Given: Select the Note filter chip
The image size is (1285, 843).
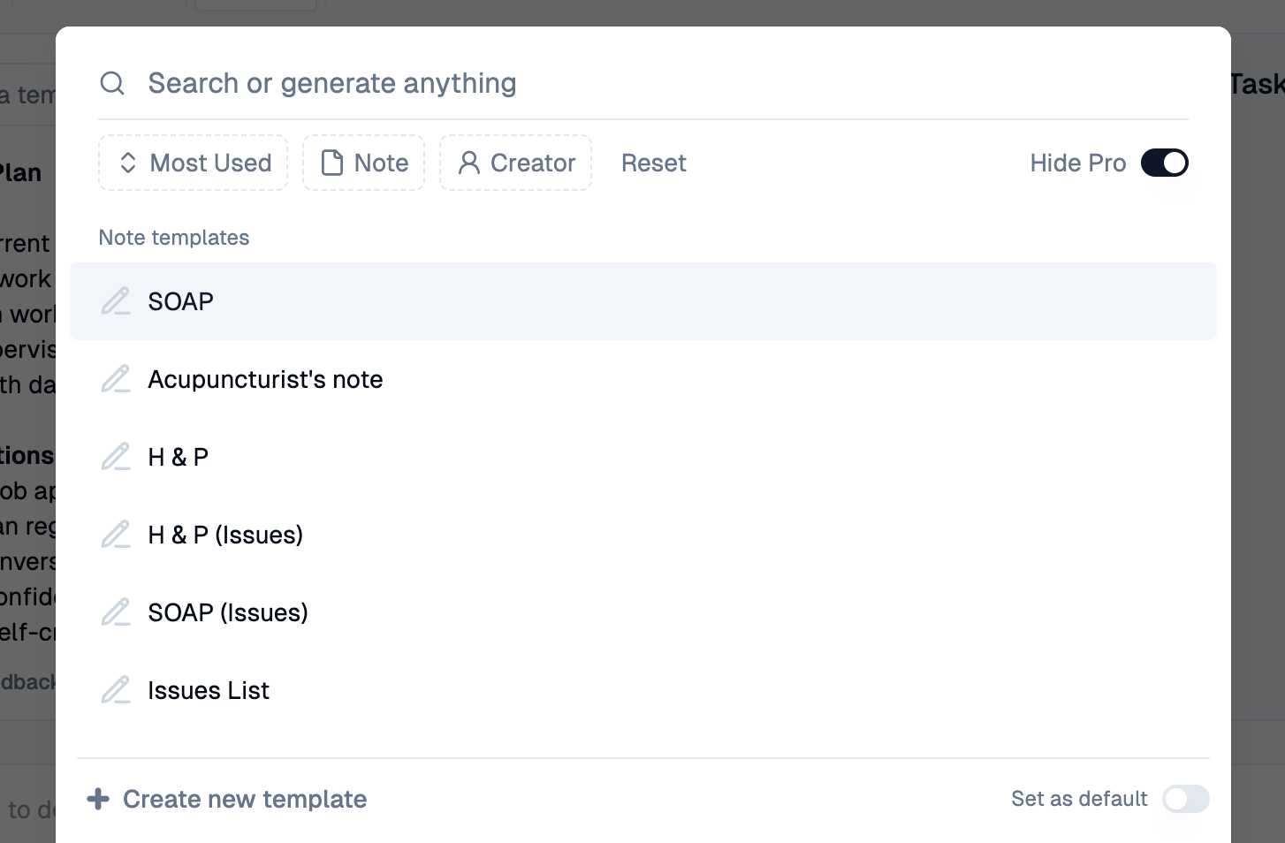Looking at the screenshot, I should pyautogui.click(x=363, y=163).
